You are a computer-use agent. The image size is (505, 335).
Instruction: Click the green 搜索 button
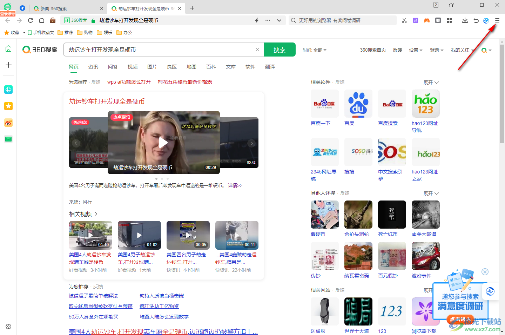pyautogui.click(x=280, y=50)
